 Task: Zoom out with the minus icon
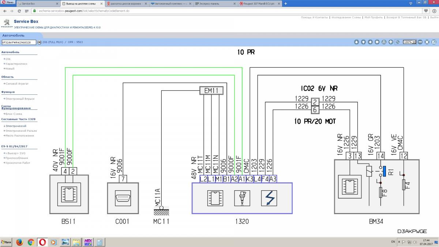[420, 42]
